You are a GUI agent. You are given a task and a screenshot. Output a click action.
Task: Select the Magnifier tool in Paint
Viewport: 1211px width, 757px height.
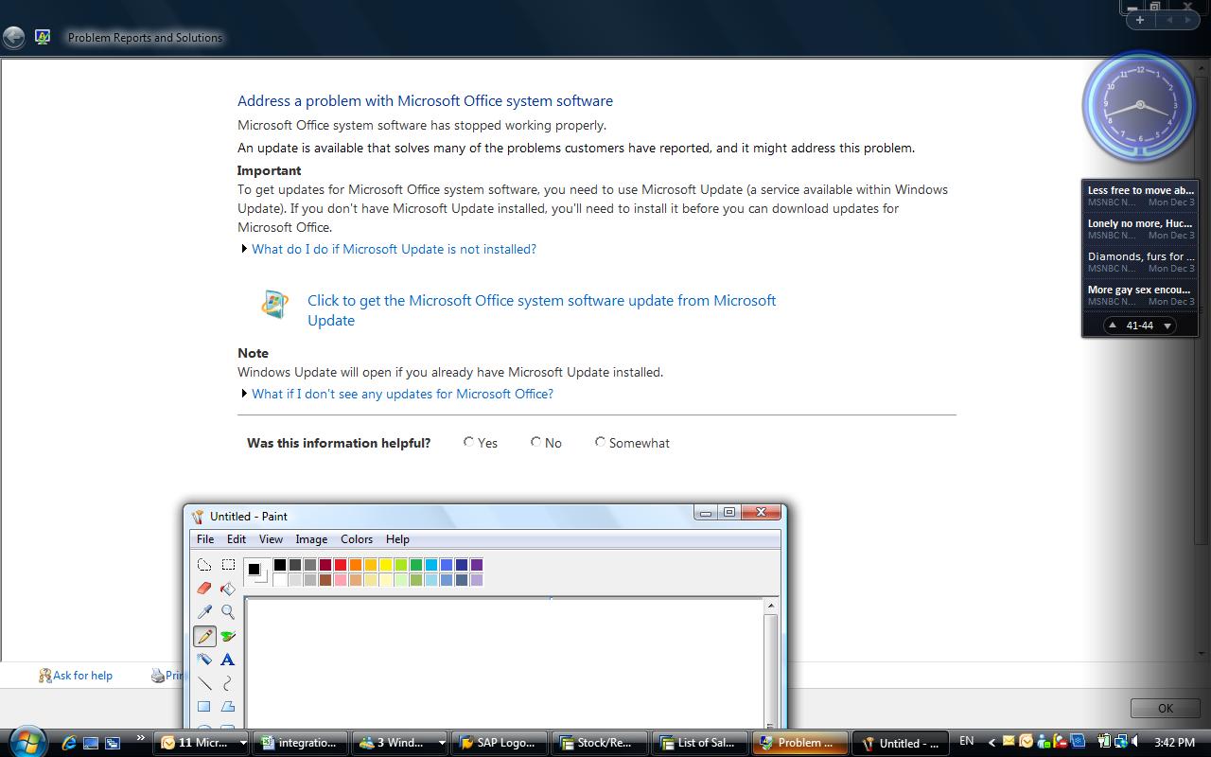pyautogui.click(x=228, y=612)
